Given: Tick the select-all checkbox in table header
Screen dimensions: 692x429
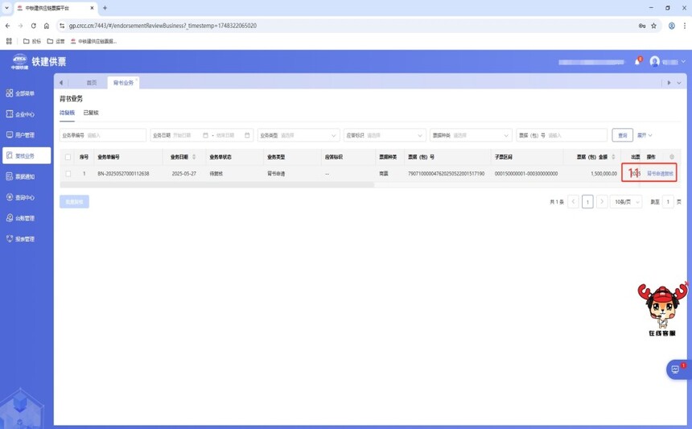Looking at the screenshot, I should pos(68,157).
